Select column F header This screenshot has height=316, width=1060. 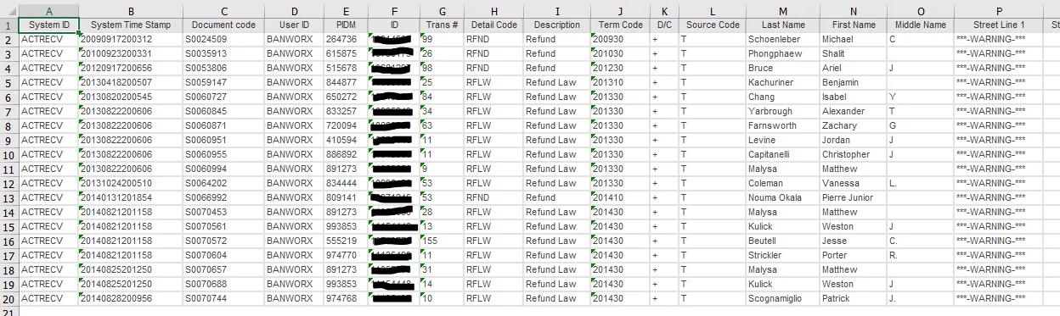click(395, 11)
